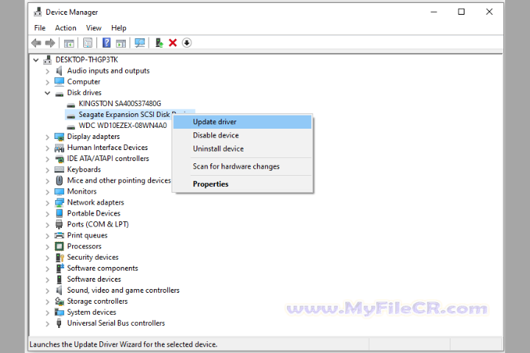Click the update device driver toolbar icon
Image resolution: width=530 pixels, height=353 pixels.
(159, 43)
